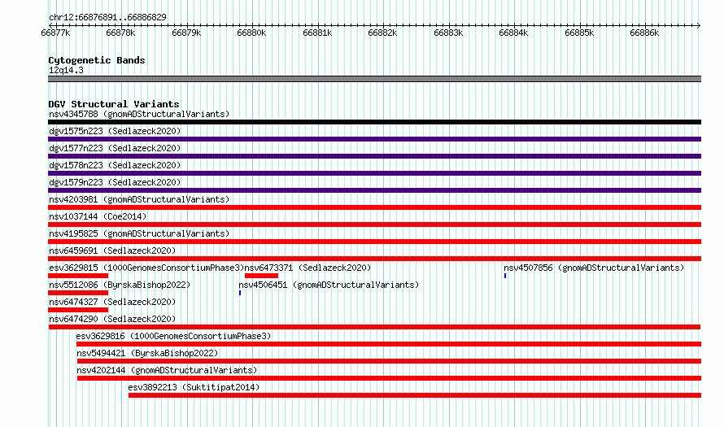Select the black nsv4345788 variant bar
Viewport: 724px width, 427px height.
pos(374,122)
